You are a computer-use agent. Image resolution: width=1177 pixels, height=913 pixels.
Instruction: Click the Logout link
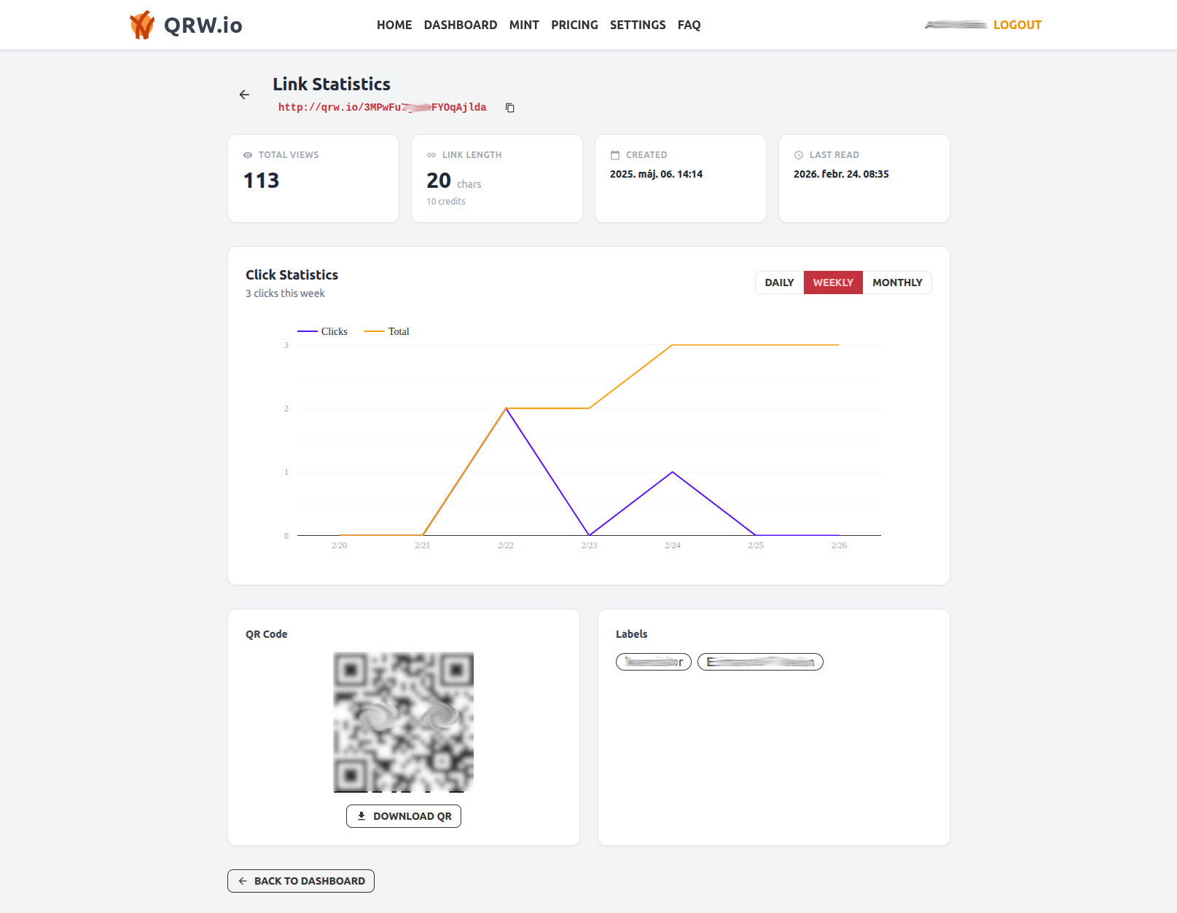coord(1017,25)
